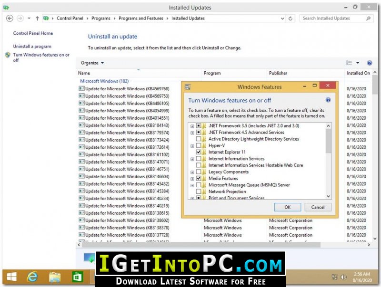Go back using the back arrow button
The height and width of the screenshot is (287, 381).
click(x=10, y=19)
